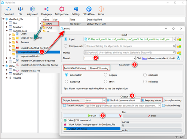Open the Flowchart toolbar icon

(x=9, y=9)
